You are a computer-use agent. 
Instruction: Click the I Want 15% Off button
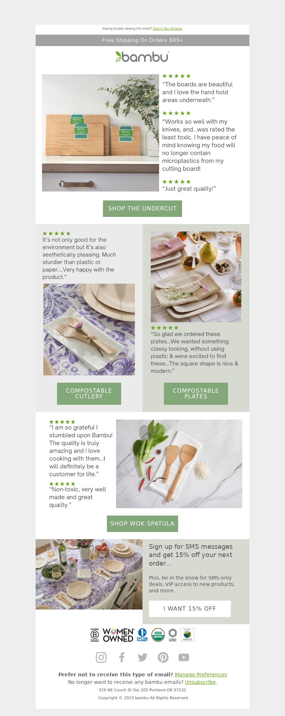pos(190,609)
